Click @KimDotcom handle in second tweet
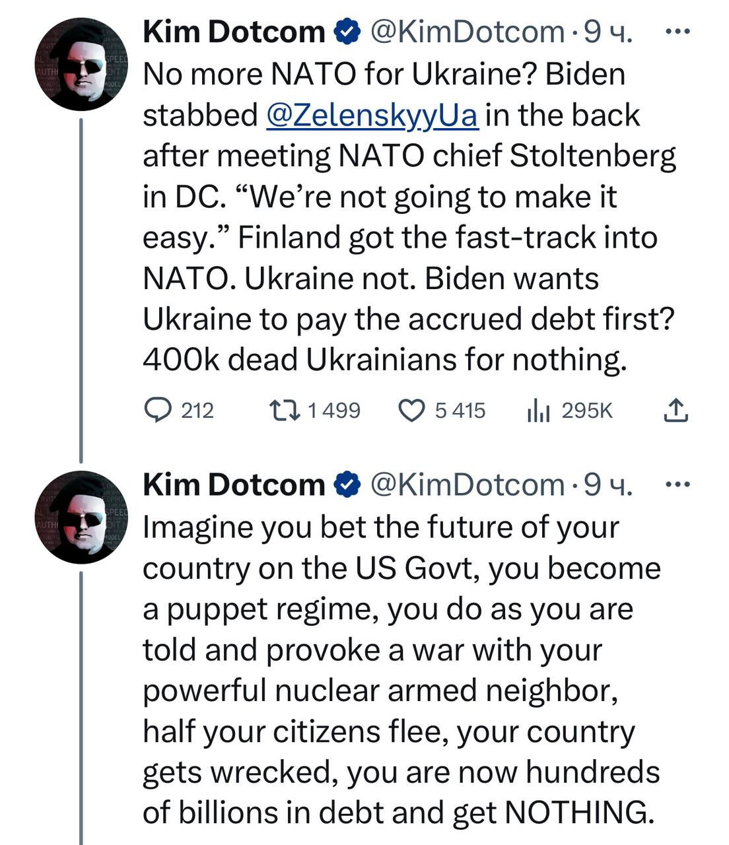 468,486
